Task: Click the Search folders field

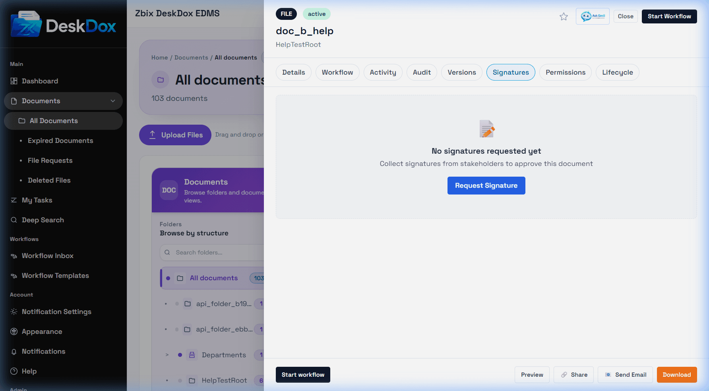Action: coord(213,252)
